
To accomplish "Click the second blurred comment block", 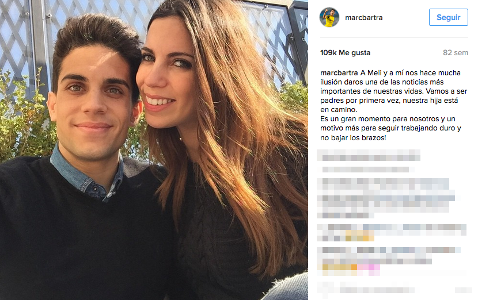I will tap(386, 198).
